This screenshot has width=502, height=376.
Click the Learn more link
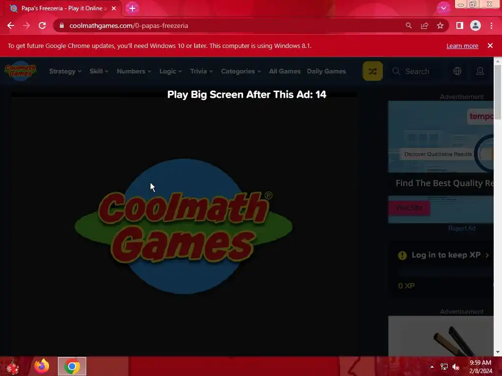click(462, 46)
